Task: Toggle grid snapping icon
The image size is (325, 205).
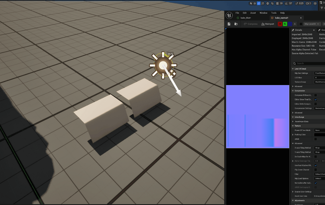Action: coord(277,3)
